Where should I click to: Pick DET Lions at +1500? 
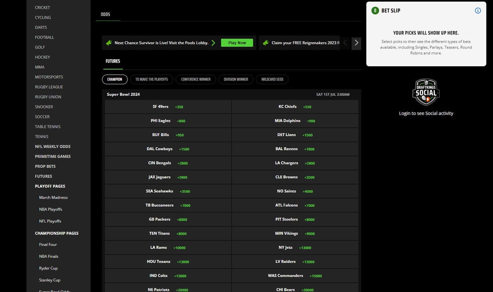(x=295, y=135)
